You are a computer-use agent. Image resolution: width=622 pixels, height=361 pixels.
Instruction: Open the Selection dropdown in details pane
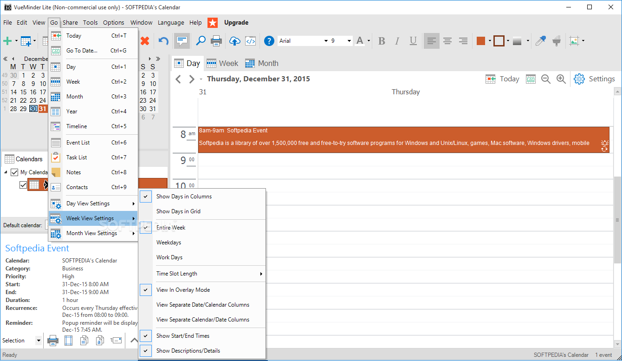(x=38, y=341)
